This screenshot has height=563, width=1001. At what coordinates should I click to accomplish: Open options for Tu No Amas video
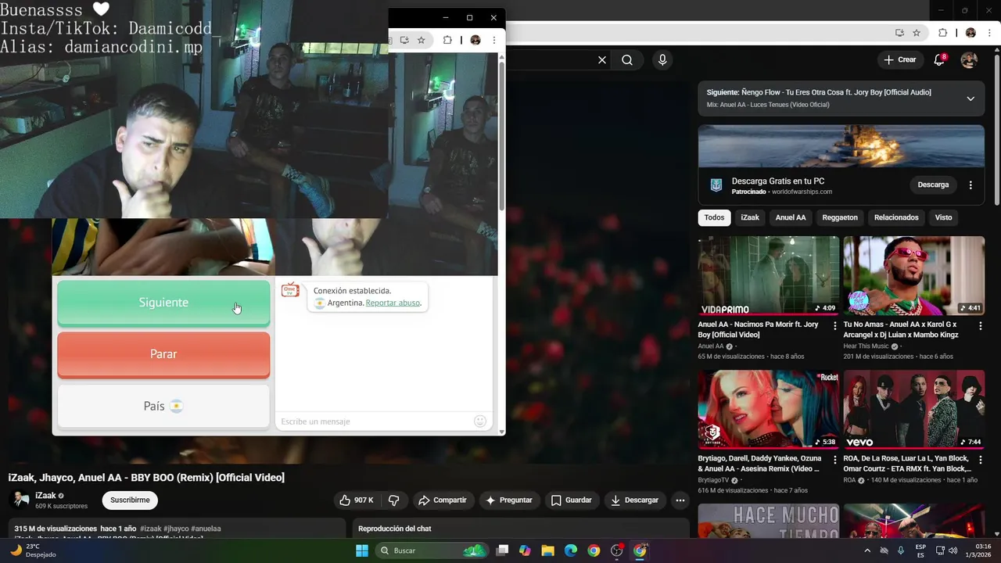980,325
